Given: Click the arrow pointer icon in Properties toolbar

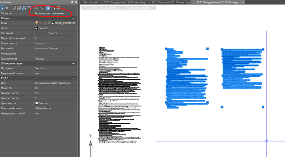Looking at the screenshot, I should (7, 8).
